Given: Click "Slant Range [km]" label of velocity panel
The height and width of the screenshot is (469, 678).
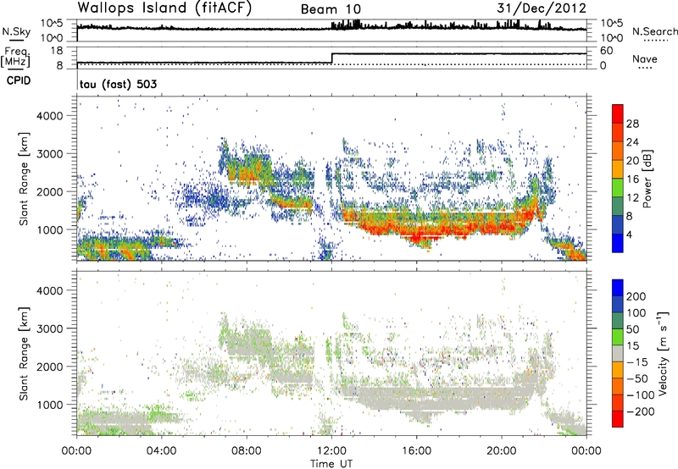Looking at the screenshot, I should (x=24, y=354).
